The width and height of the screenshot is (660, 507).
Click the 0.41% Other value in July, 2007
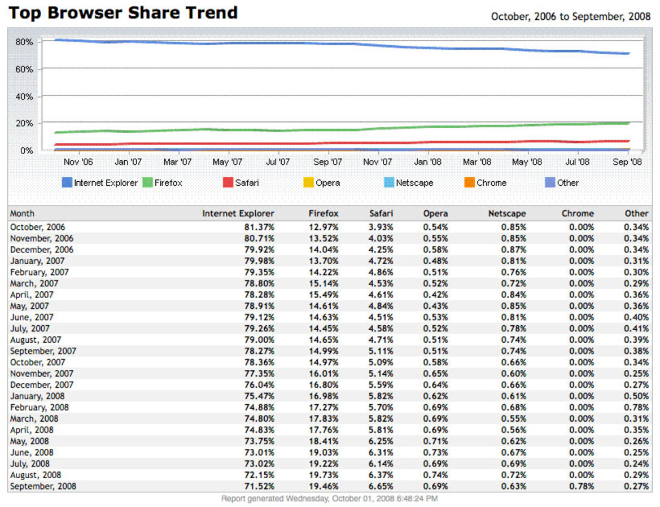click(x=636, y=329)
